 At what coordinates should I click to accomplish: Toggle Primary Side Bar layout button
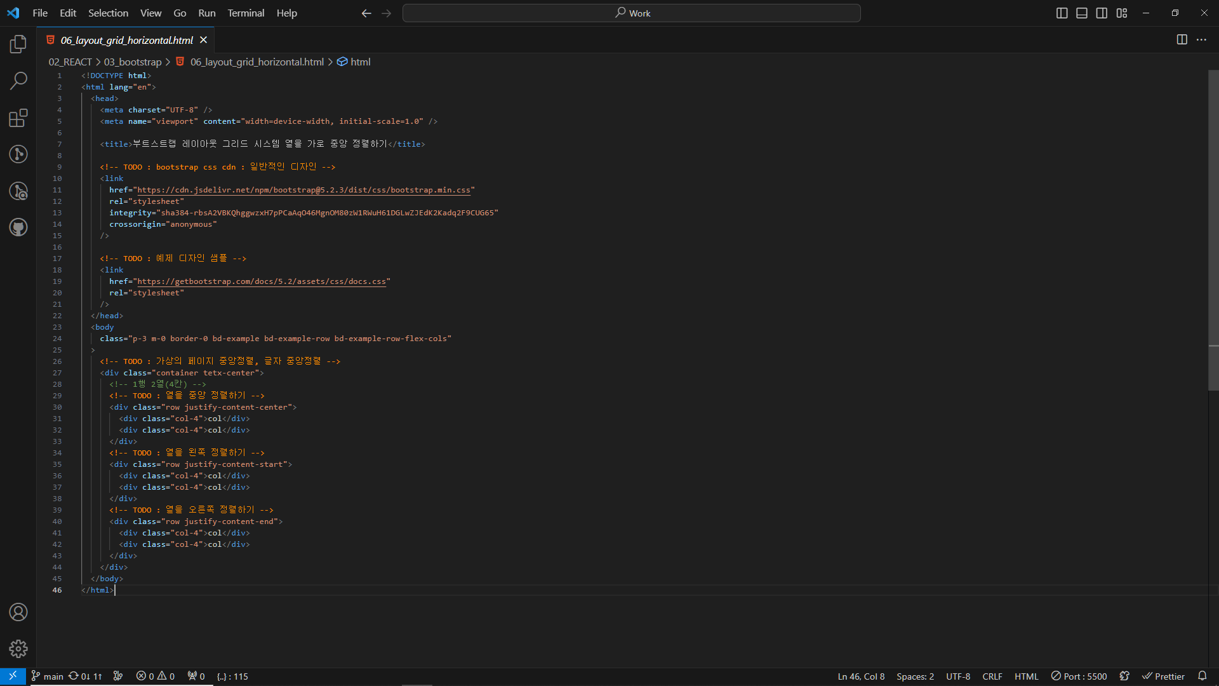click(1062, 13)
